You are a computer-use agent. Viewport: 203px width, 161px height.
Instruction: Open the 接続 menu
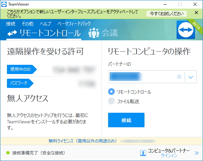click(x=11, y=24)
